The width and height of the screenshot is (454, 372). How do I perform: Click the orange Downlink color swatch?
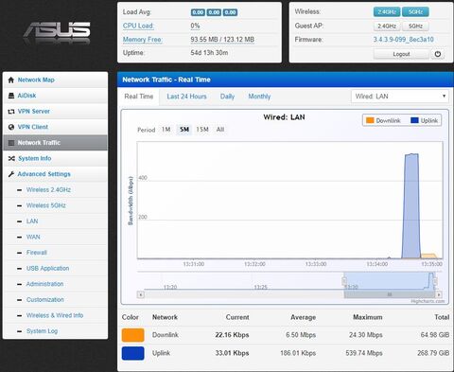coord(133,335)
